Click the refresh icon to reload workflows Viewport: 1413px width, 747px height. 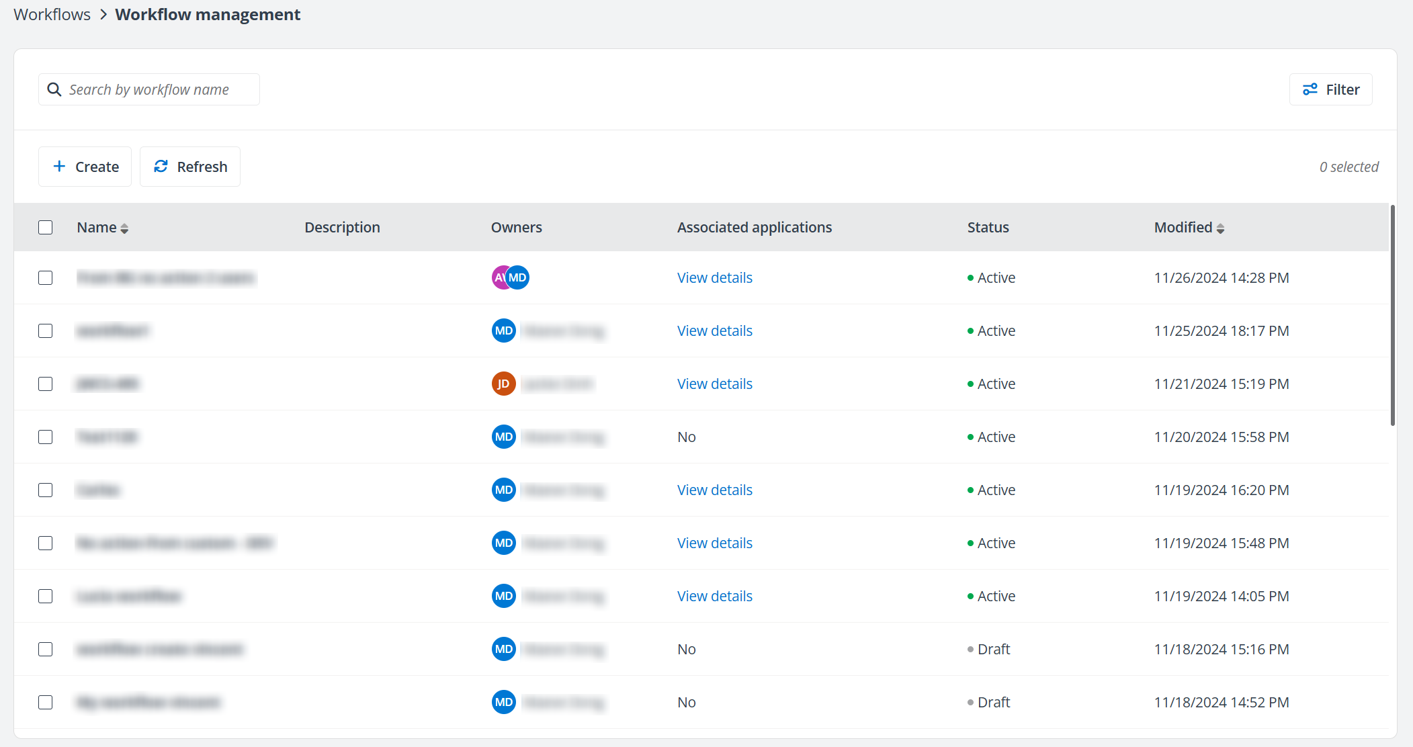pyautogui.click(x=161, y=166)
